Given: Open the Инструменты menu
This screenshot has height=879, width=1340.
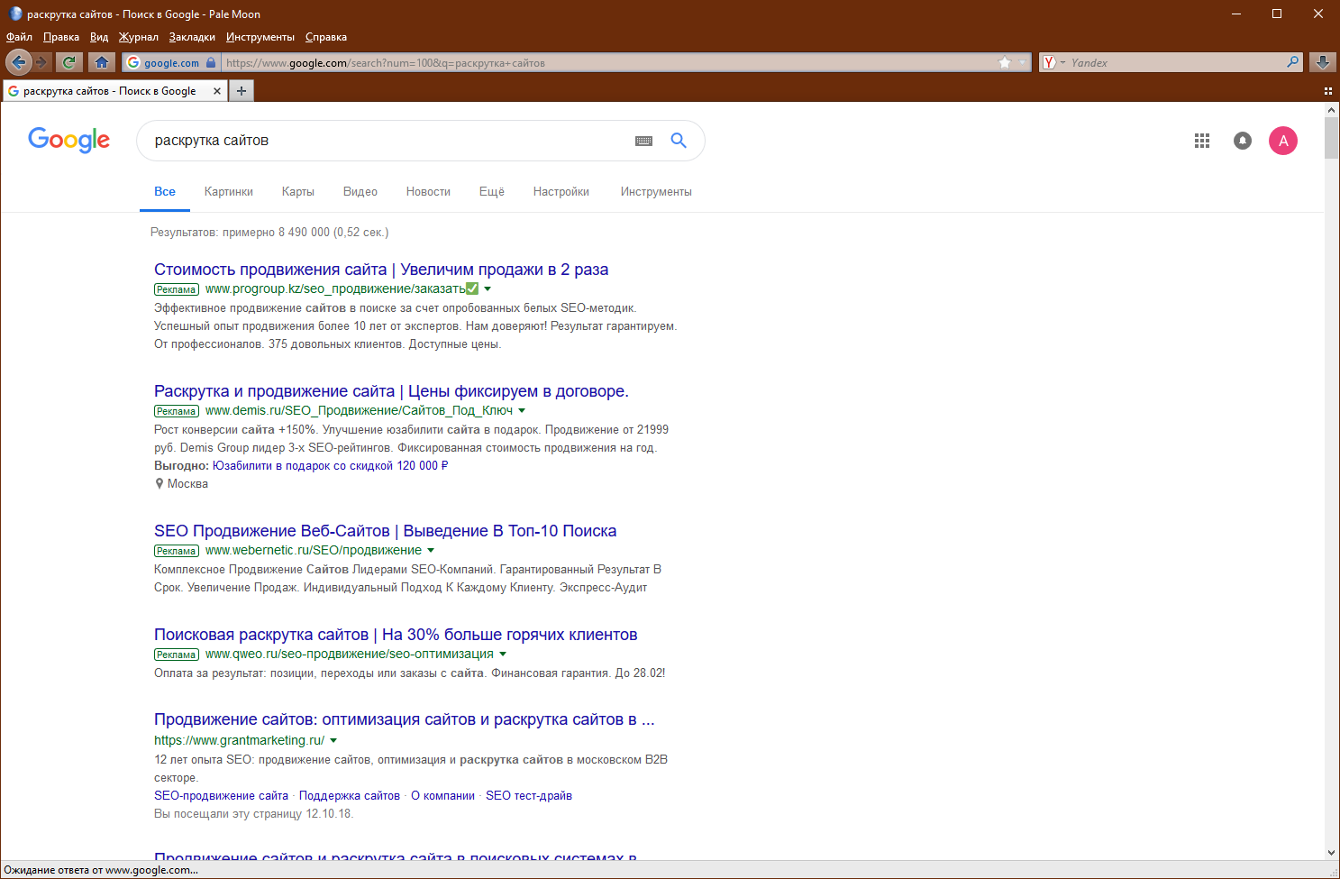Looking at the screenshot, I should coord(260,37).
